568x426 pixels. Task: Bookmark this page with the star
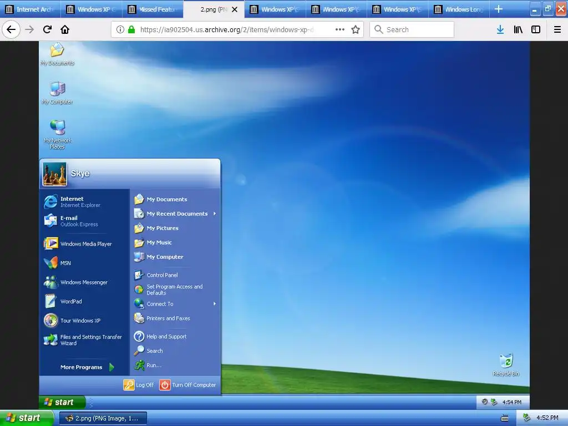click(x=356, y=30)
